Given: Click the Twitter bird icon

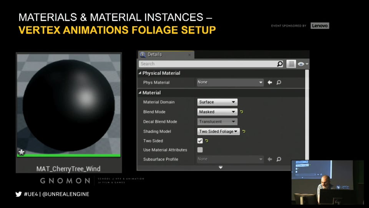Looking at the screenshot, I should pos(18,194).
